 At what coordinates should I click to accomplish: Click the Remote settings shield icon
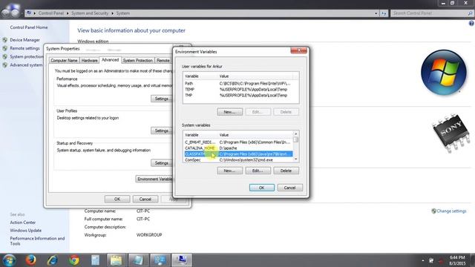5,48
